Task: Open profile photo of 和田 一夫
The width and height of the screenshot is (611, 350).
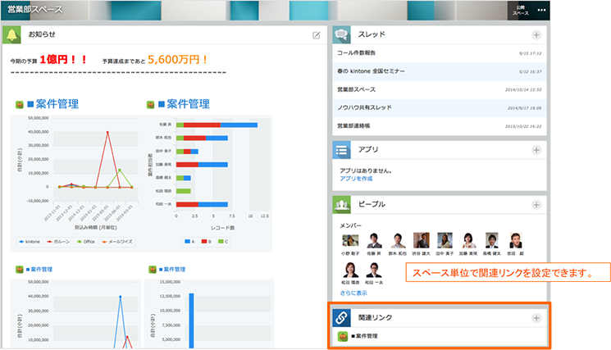Action: pos(374,270)
